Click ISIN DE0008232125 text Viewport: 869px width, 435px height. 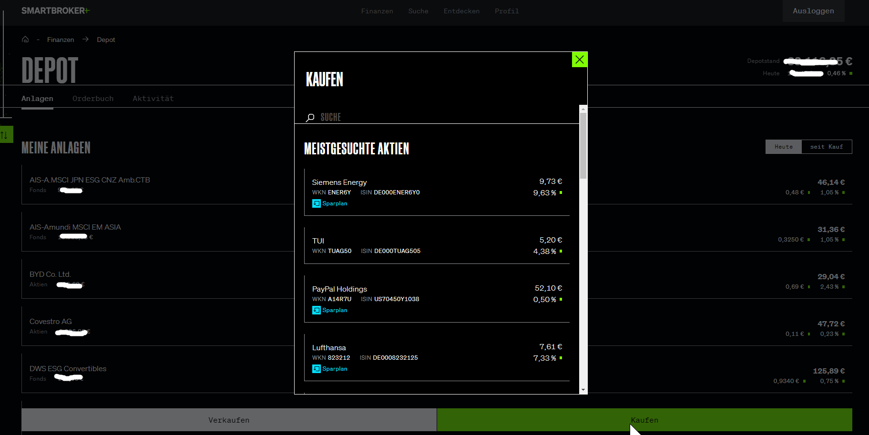[388, 358]
